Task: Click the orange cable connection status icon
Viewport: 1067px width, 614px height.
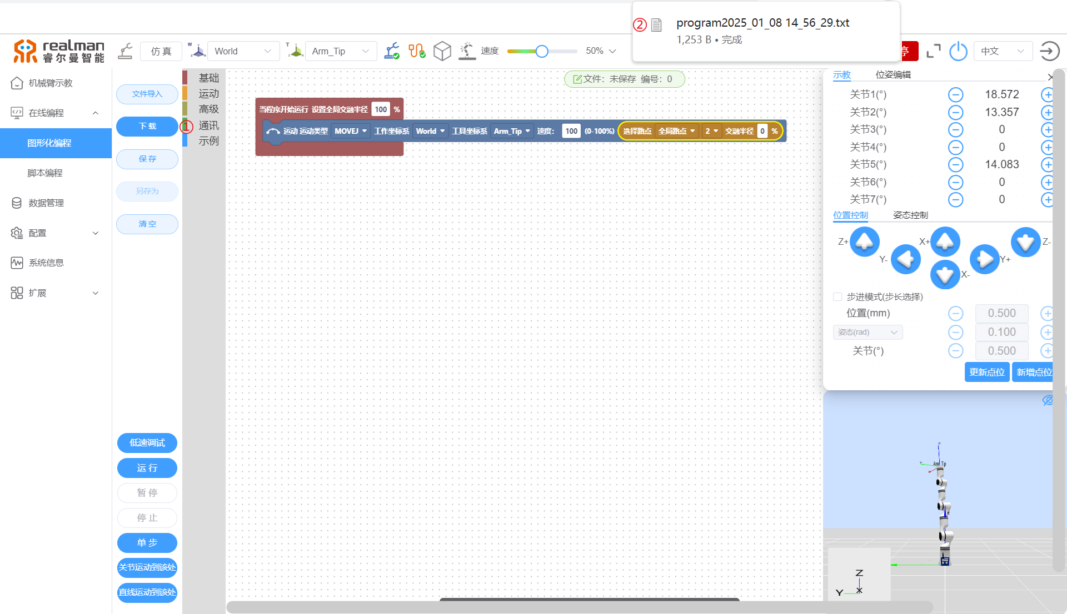Action: (417, 51)
